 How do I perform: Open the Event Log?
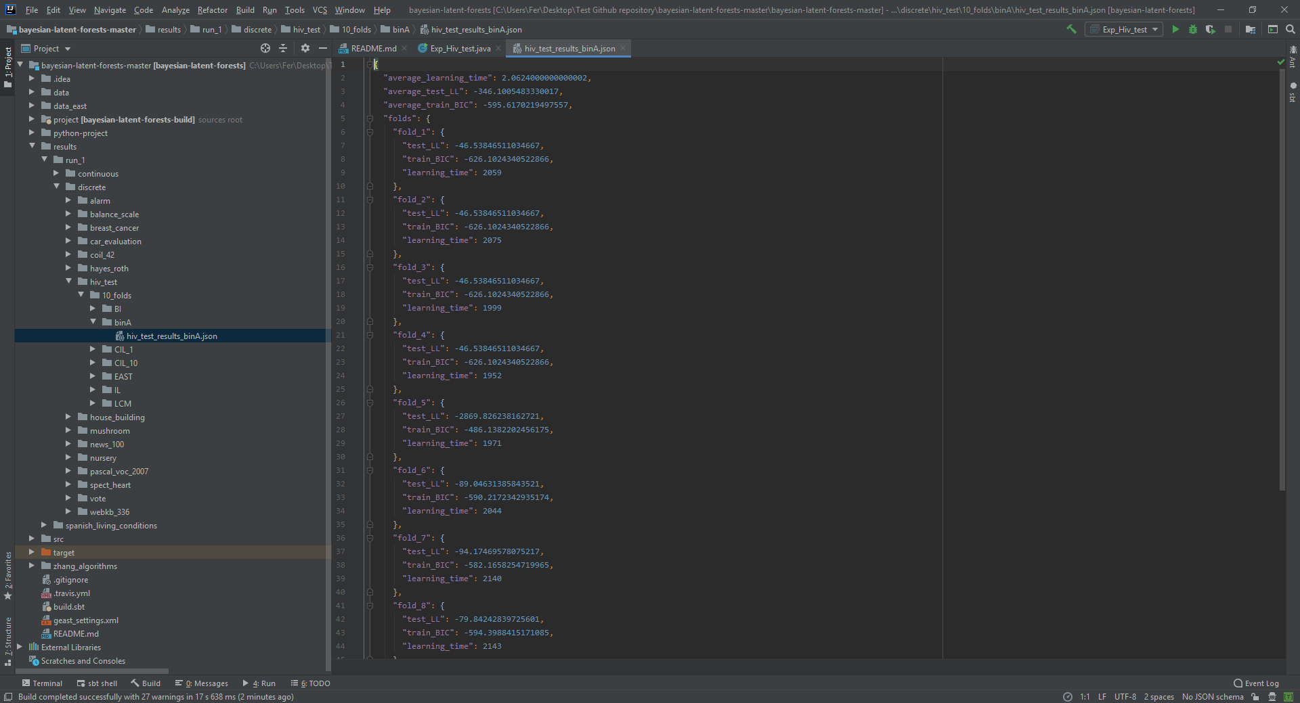[1257, 683]
